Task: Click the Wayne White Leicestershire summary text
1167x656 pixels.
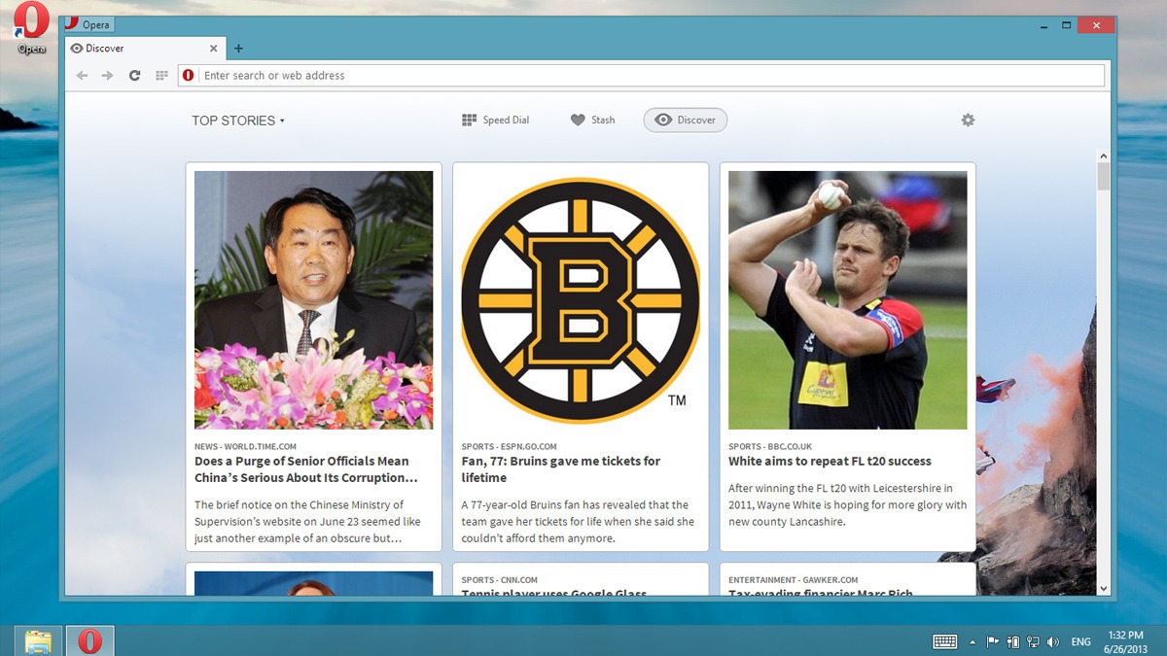Action: (848, 505)
